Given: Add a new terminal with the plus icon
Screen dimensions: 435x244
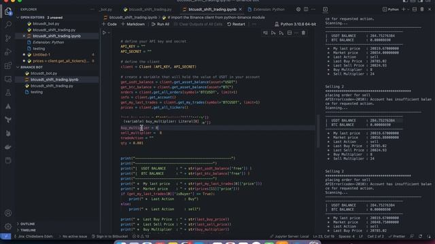Looking at the screenshot, I should pyautogui.click(x=404, y=9).
